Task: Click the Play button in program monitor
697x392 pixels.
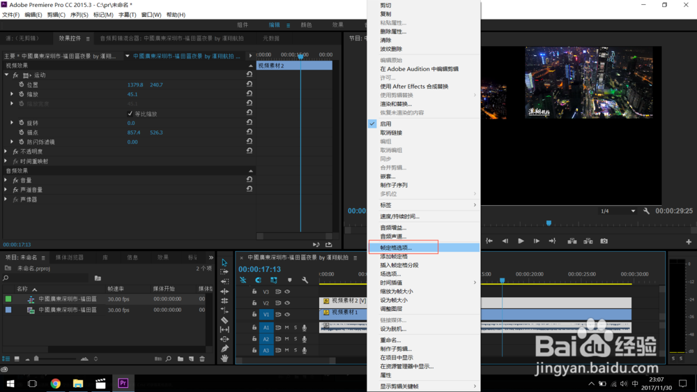Action: 521,241
